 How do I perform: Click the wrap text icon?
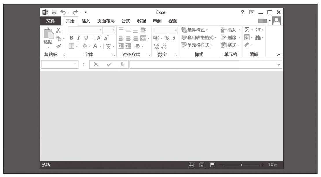coord(143,30)
